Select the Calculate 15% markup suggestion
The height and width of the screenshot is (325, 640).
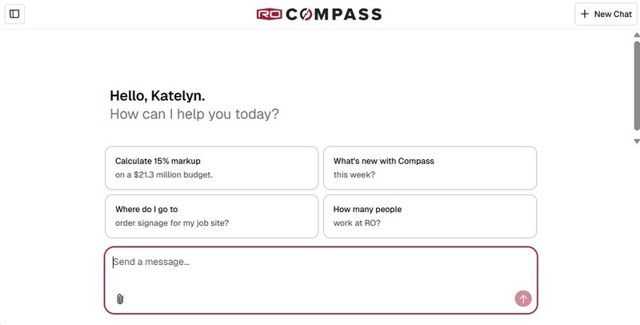click(211, 167)
